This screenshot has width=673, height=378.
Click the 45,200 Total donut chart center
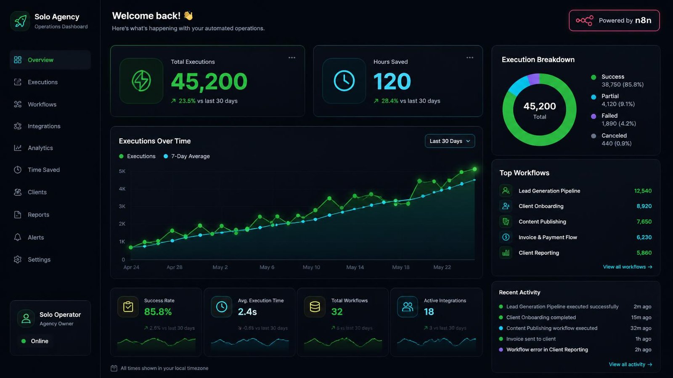coord(540,110)
